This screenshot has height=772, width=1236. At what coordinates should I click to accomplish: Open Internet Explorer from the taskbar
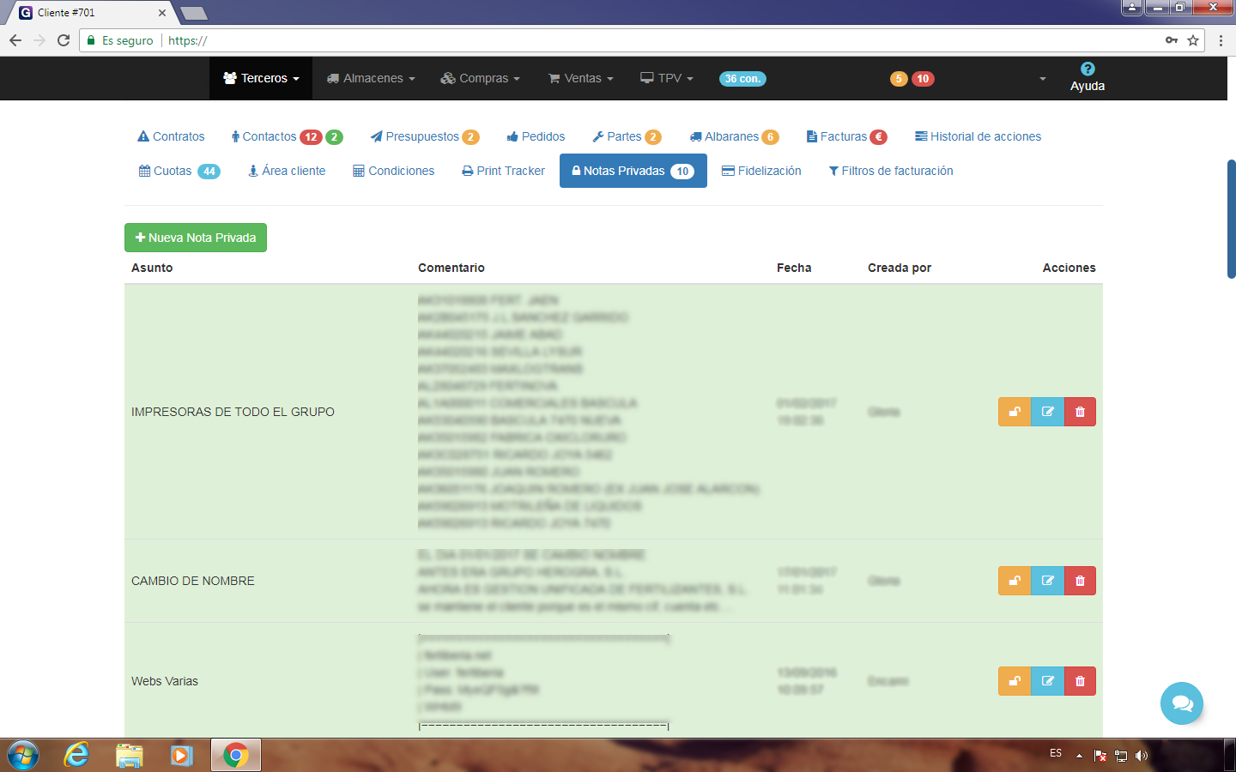click(77, 755)
